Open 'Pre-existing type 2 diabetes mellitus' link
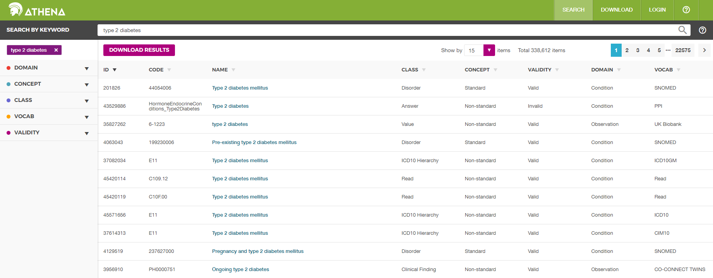The width and height of the screenshot is (713, 278). (x=254, y=142)
